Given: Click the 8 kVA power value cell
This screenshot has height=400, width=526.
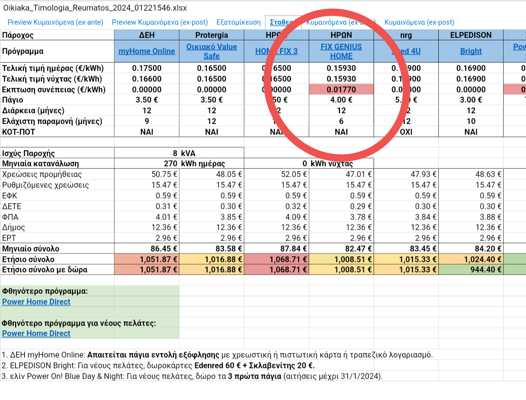Looking at the screenshot, I should pos(147,153).
